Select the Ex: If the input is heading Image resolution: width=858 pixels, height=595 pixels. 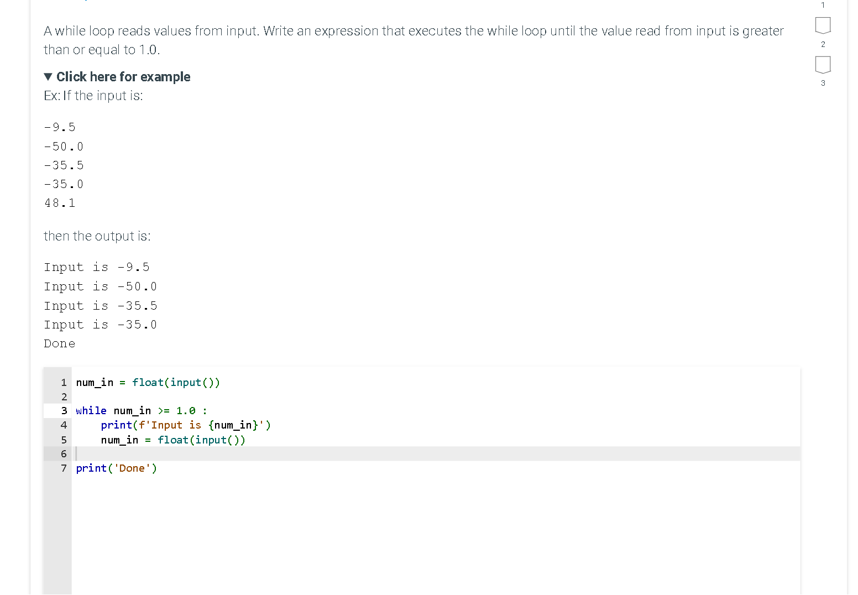[x=93, y=95]
